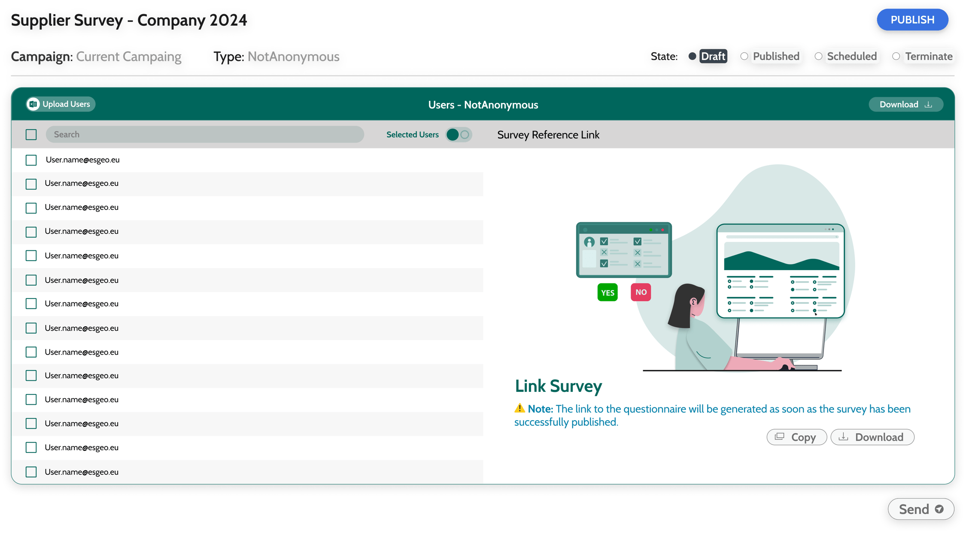Image resolution: width=966 pixels, height=533 pixels.
Task: Click the arrow icon on Send button
Action: 939,509
